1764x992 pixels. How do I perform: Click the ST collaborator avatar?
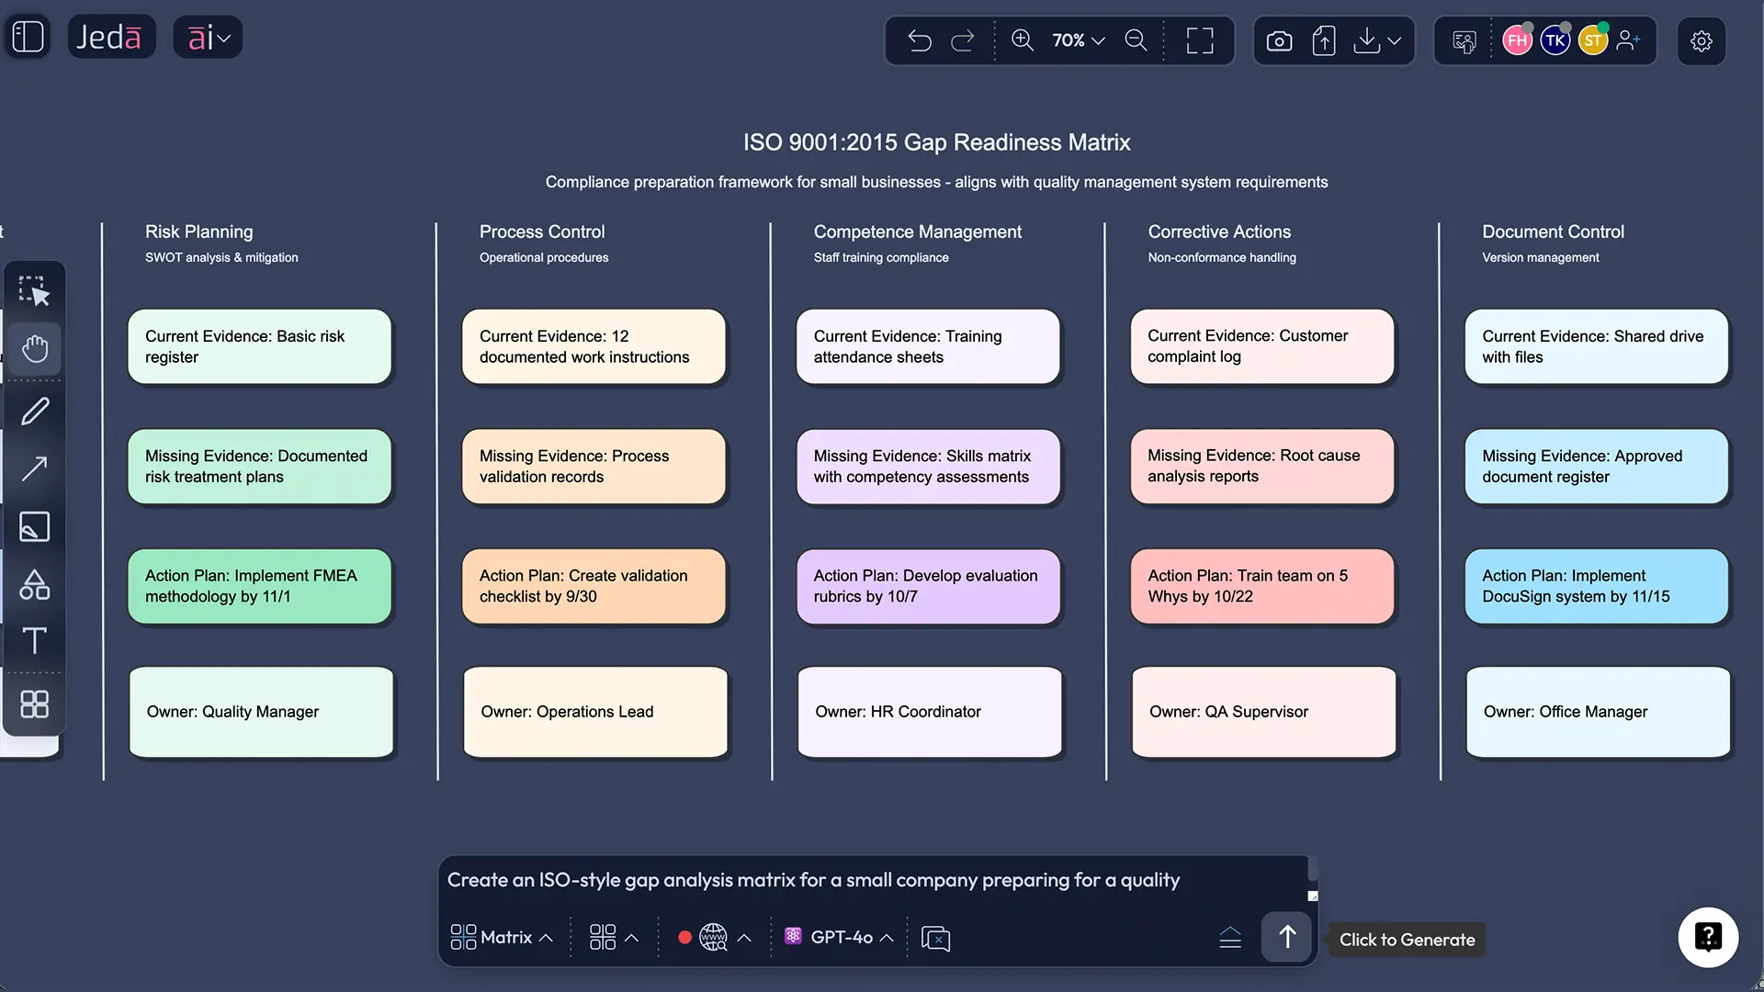[x=1593, y=39]
